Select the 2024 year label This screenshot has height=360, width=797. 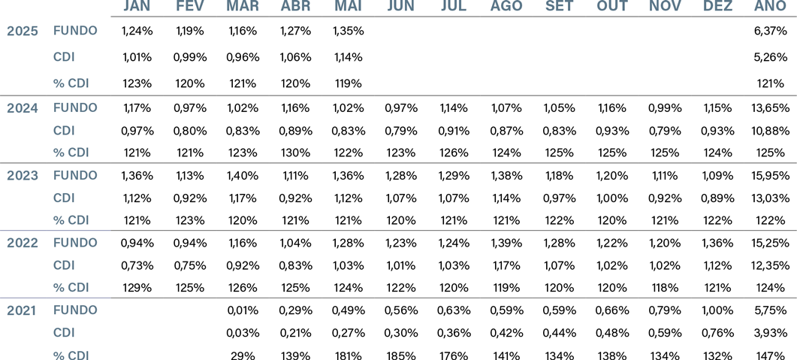[x=23, y=108]
